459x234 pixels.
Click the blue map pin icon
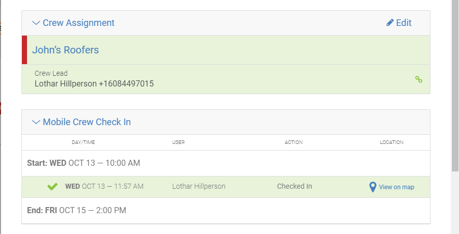pyautogui.click(x=372, y=187)
